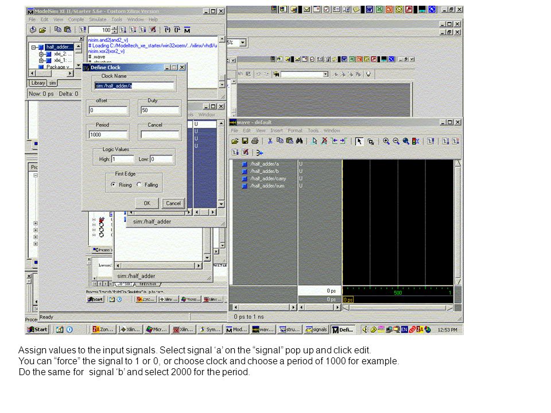Viewport: 551px width, 413px height.
Task: Click the Cut scissors icon in wave window
Action: 270,141
